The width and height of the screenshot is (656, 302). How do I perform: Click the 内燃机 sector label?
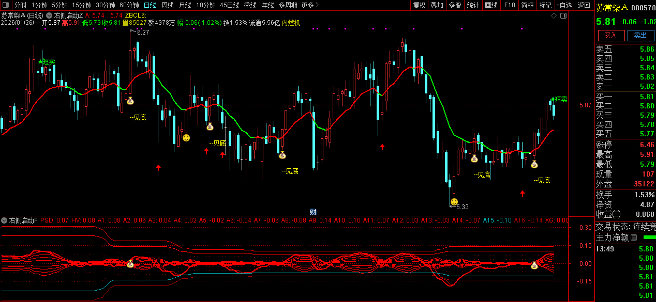[x=291, y=23]
